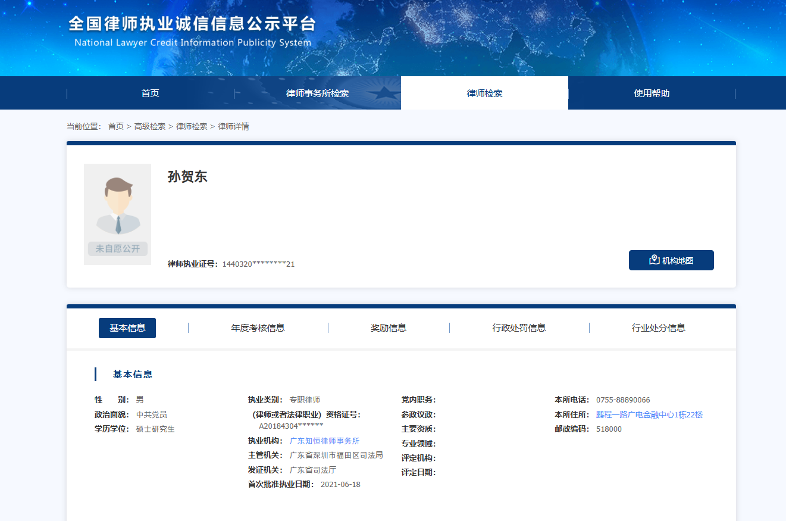Switch to the 基本信息 tab
The height and width of the screenshot is (521, 786).
click(x=127, y=328)
